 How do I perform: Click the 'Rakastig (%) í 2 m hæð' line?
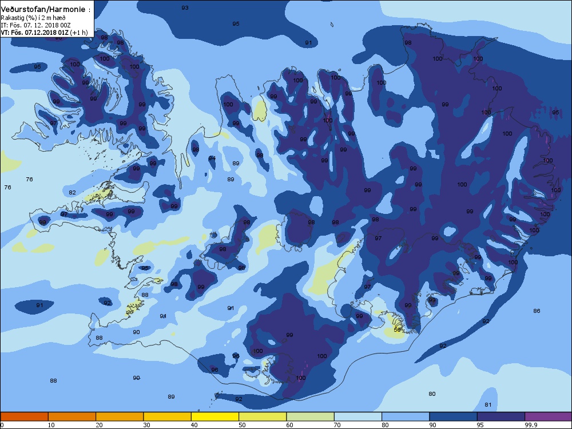pos(33,18)
